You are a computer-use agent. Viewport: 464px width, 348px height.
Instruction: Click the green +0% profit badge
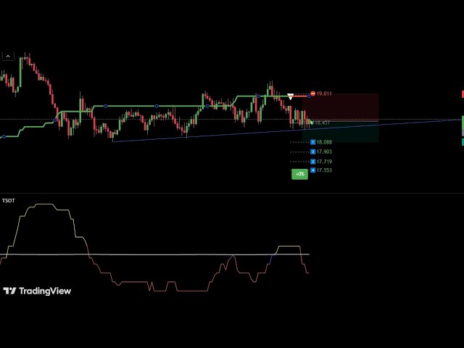point(299,174)
